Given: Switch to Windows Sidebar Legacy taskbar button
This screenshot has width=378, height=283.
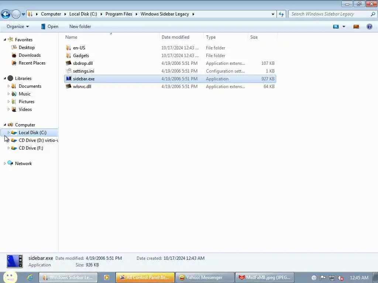Looking at the screenshot, I should click(68, 277).
